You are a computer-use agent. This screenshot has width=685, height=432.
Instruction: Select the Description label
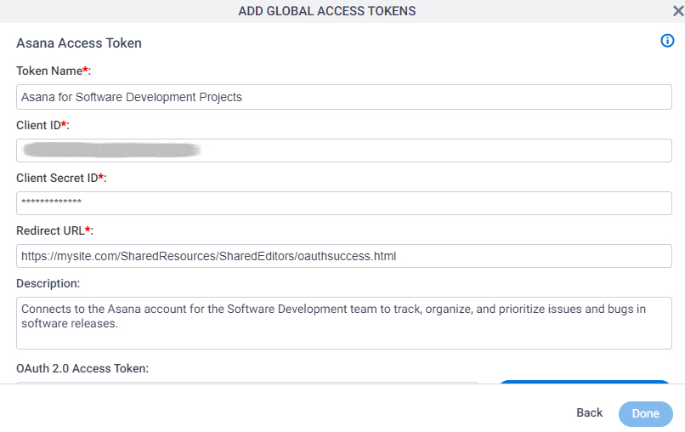(48, 283)
